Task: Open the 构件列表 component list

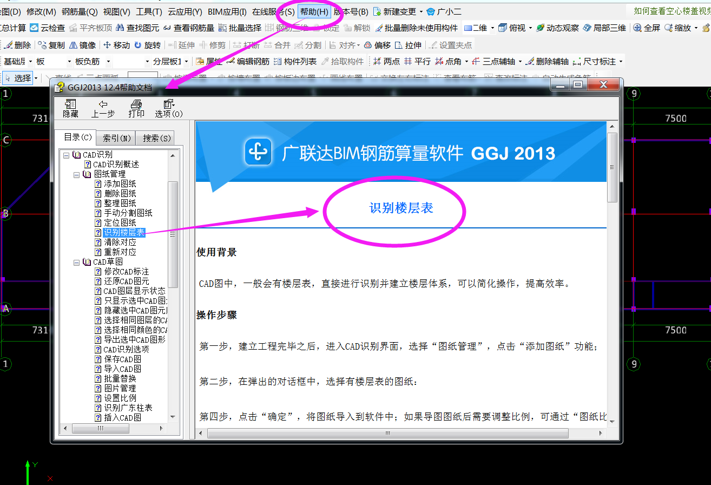Action: pyautogui.click(x=295, y=62)
